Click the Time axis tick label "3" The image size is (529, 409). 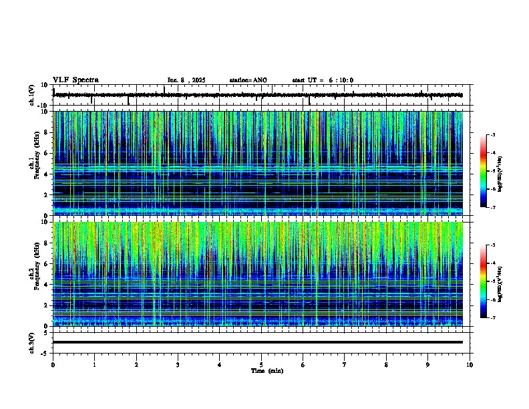[178, 365]
